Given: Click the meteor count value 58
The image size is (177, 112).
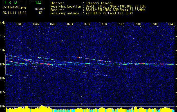Looking at the screenshot, I should [x=41, y=13].
